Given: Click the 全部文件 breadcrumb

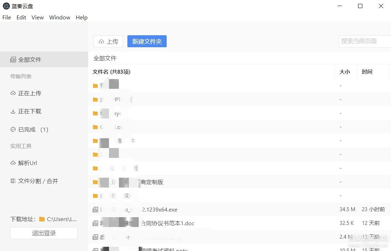Looking at the screenshot, I should [x=105, y=58].
